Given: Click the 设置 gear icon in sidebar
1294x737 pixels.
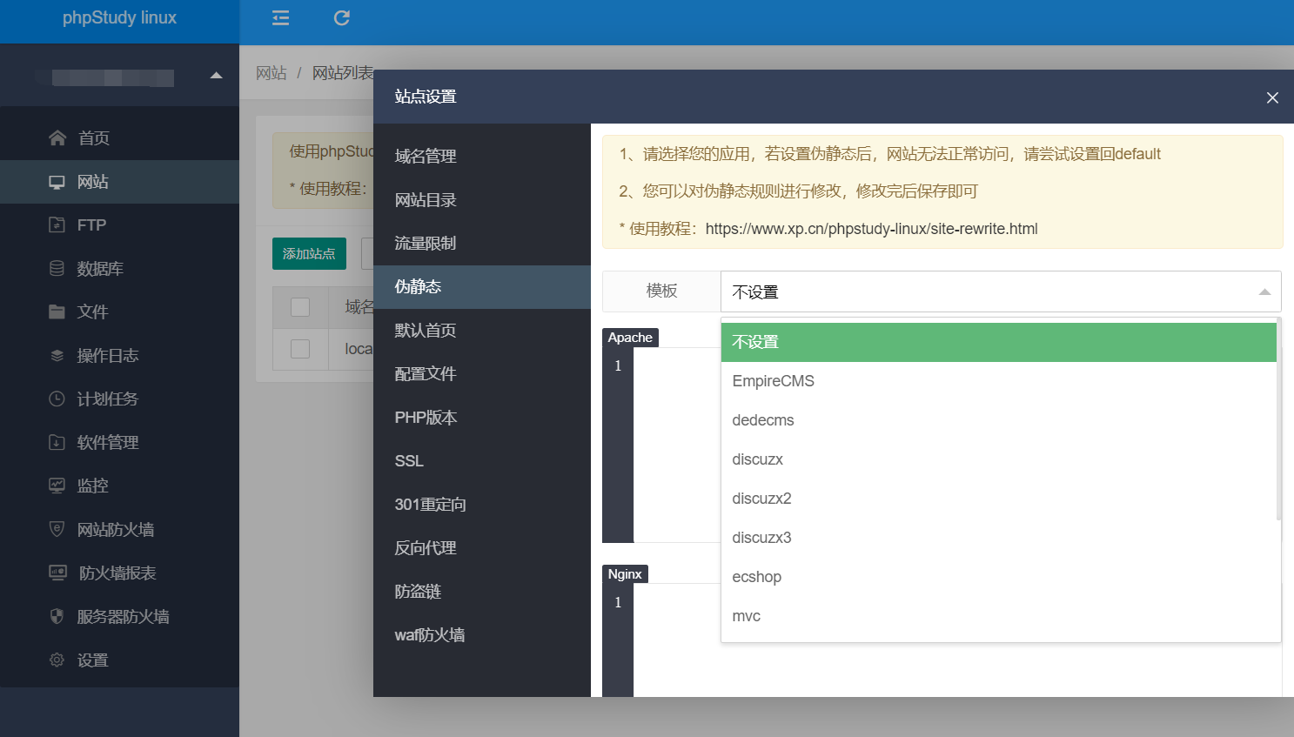Looking at the screenshot, I should [x=57, y=660].
